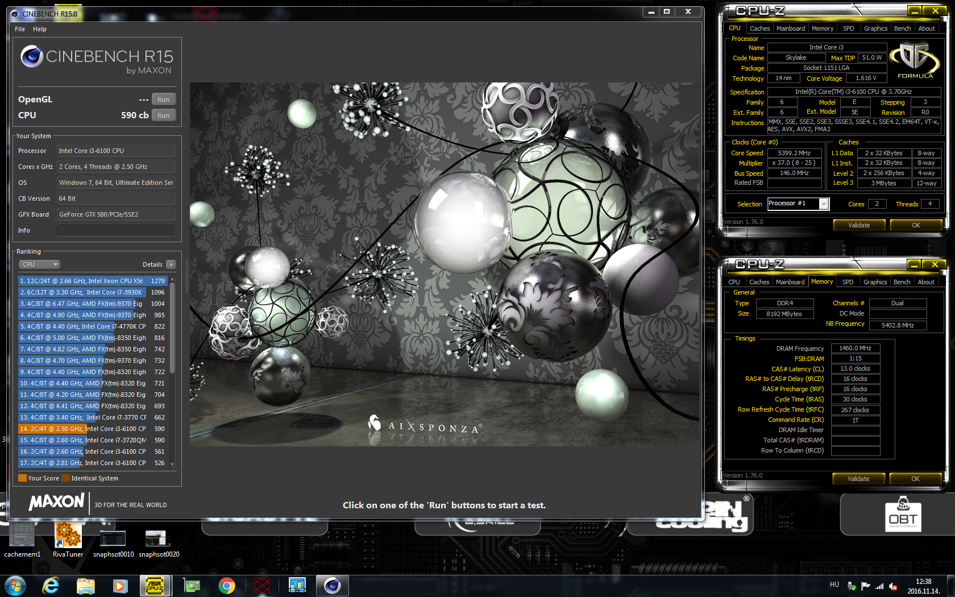Select ranking row 14 with score 590 highlighted orange
The height and width of the screenshot is (597, 955).
pyautogui.click(x=93, y=429)
